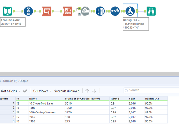
Task: Click the Input Data output anchor
Action: [14, 11]
